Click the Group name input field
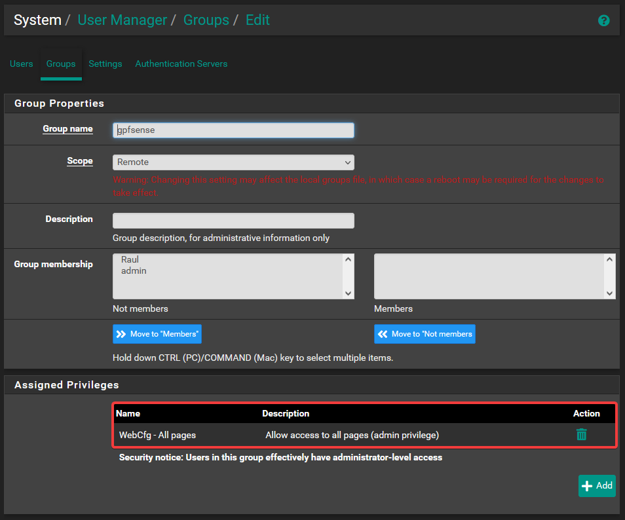Screen dimensions: 625x520 click(x=233, y=130)
